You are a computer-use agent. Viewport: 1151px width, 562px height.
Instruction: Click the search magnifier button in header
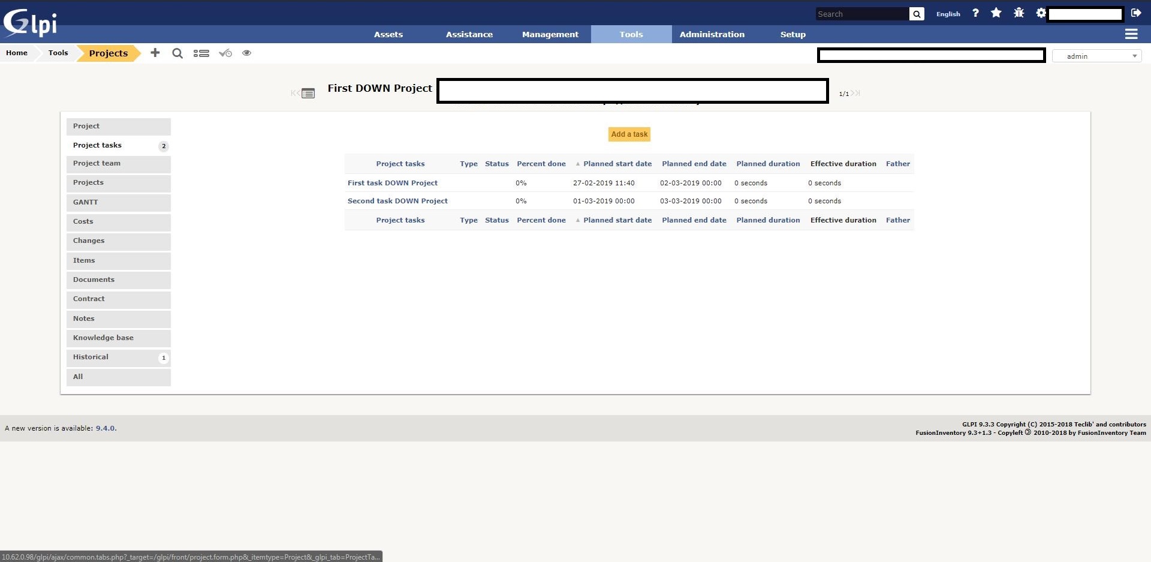(917, 14)
